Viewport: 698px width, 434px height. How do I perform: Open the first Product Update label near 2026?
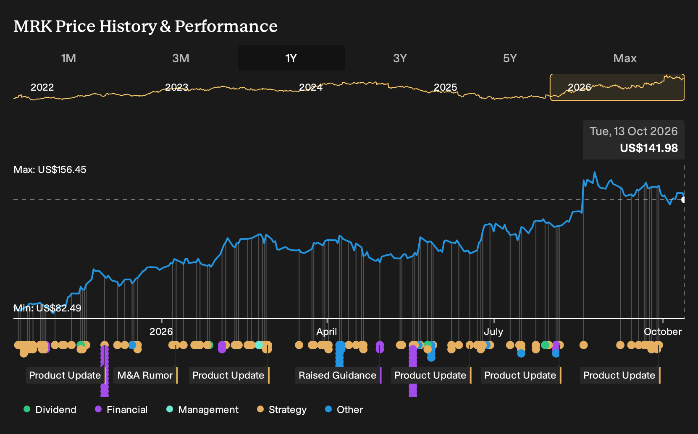coord(66,375)
